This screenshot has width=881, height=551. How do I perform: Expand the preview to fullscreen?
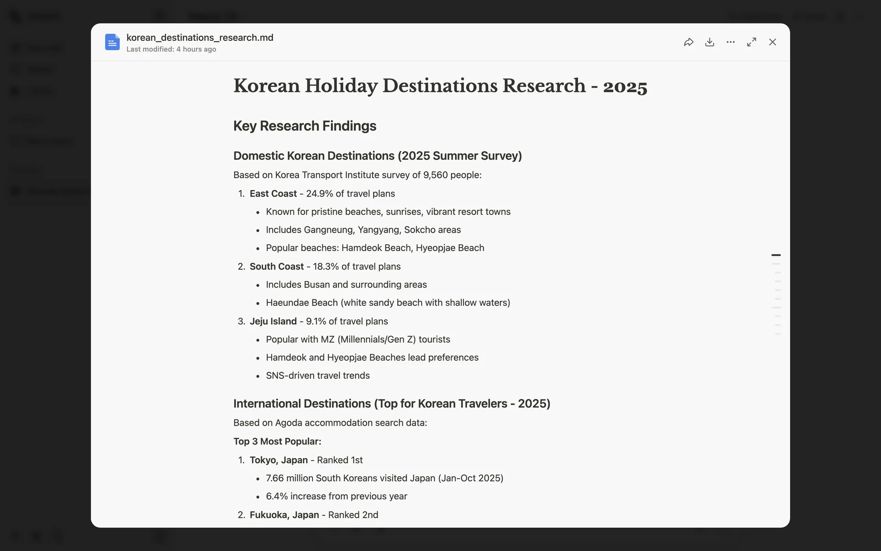tap(752, 42)
